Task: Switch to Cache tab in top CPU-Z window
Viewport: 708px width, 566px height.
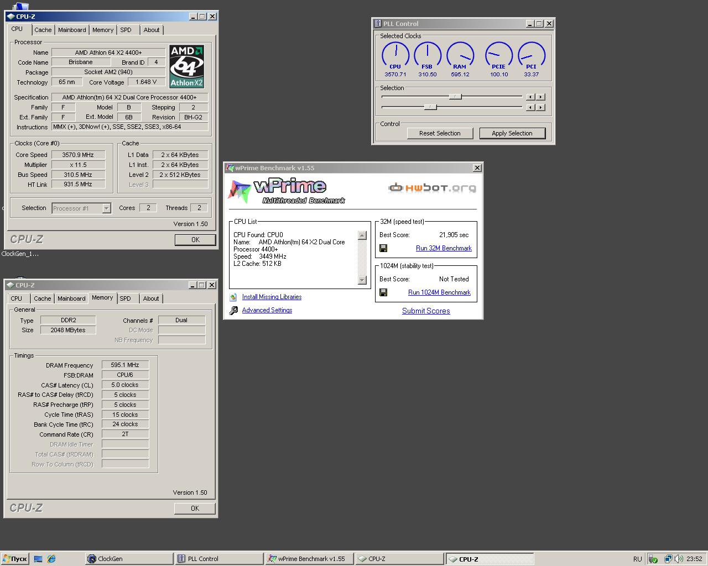Action: (x=43, y=30)
